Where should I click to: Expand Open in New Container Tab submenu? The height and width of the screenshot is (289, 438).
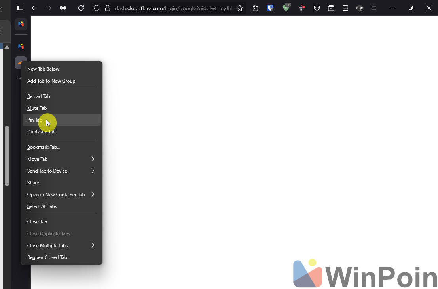click(x=62, y=195)
